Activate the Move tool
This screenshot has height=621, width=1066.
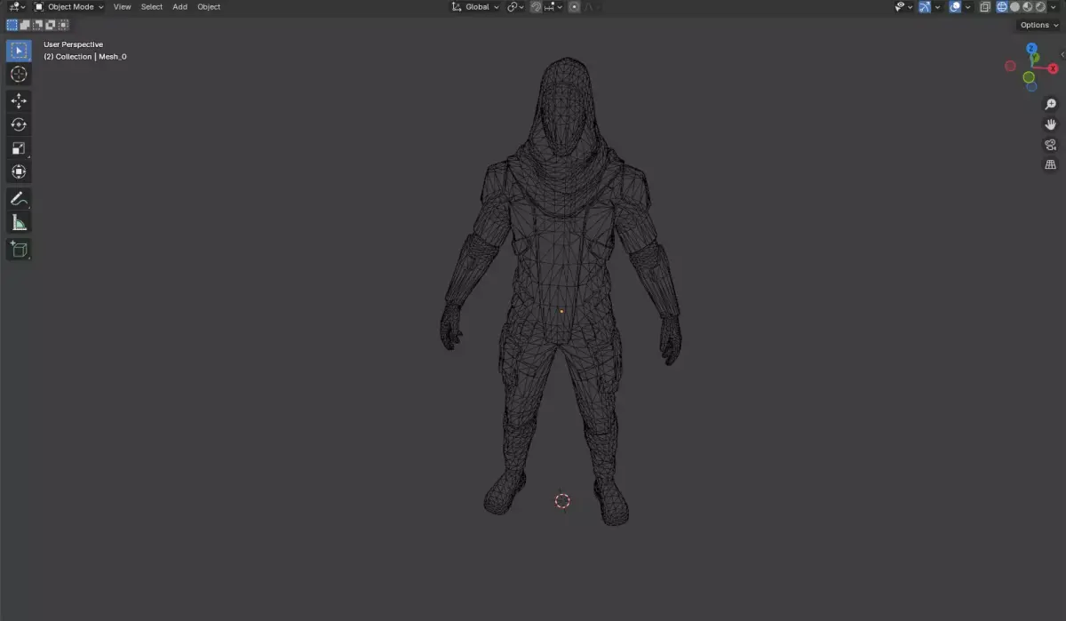[19, 101]
